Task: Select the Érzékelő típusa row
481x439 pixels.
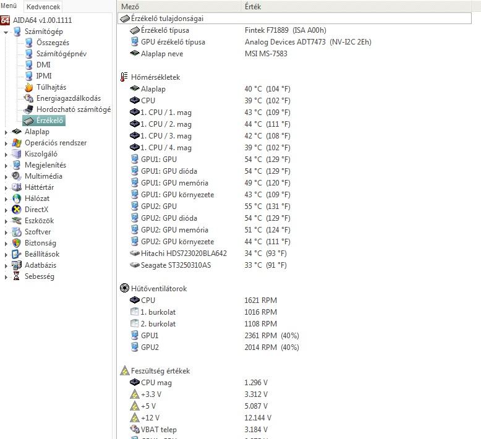Action: (294, 30)
